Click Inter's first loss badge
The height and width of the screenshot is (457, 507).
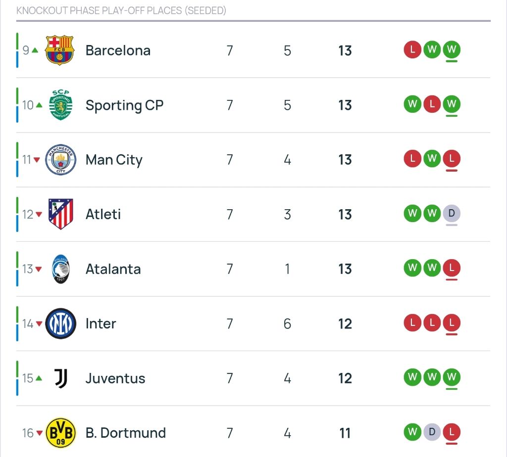tap(412, 323)
